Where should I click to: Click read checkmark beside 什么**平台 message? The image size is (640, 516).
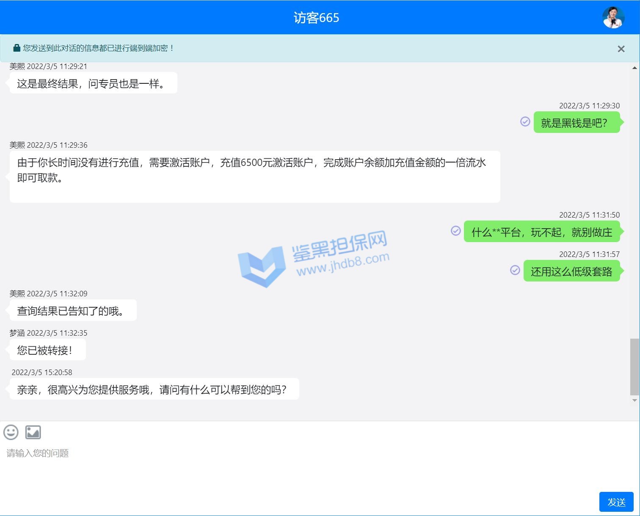(455, 231)
